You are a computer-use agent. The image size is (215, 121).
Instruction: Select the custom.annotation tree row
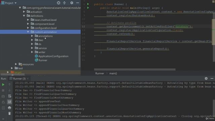40,32
